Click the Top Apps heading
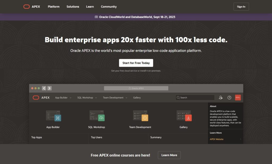The width and height of the screenshot is (272, 164). pyautogui.click(x=37, y=137)
